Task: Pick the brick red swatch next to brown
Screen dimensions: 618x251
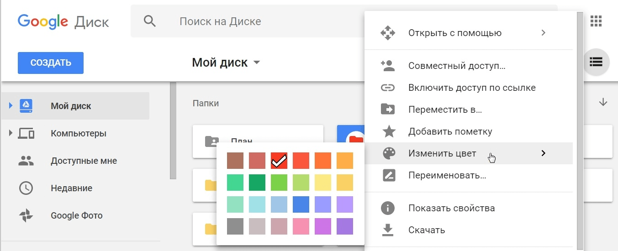Action: tap(257, 161)
